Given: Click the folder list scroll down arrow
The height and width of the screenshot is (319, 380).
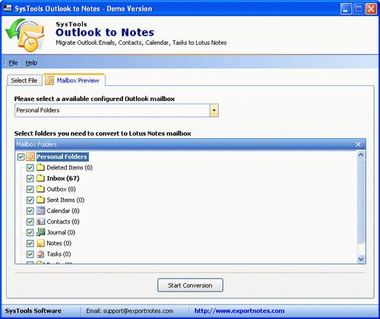Looking at the screenshot, I should pyautogui.click(x=361, y=259).
